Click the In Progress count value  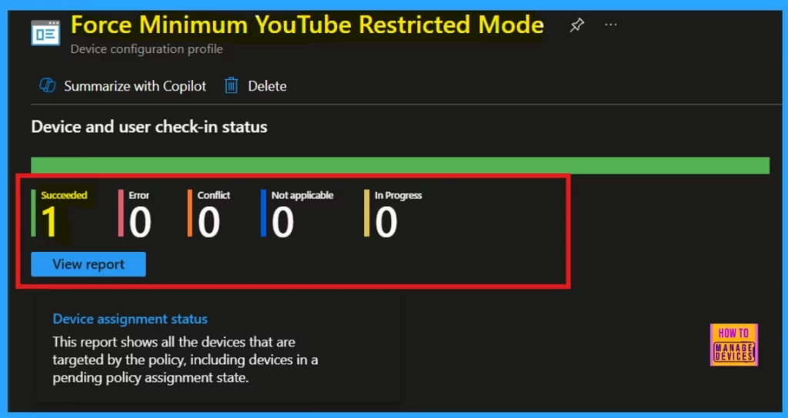(x=386, y=222)
